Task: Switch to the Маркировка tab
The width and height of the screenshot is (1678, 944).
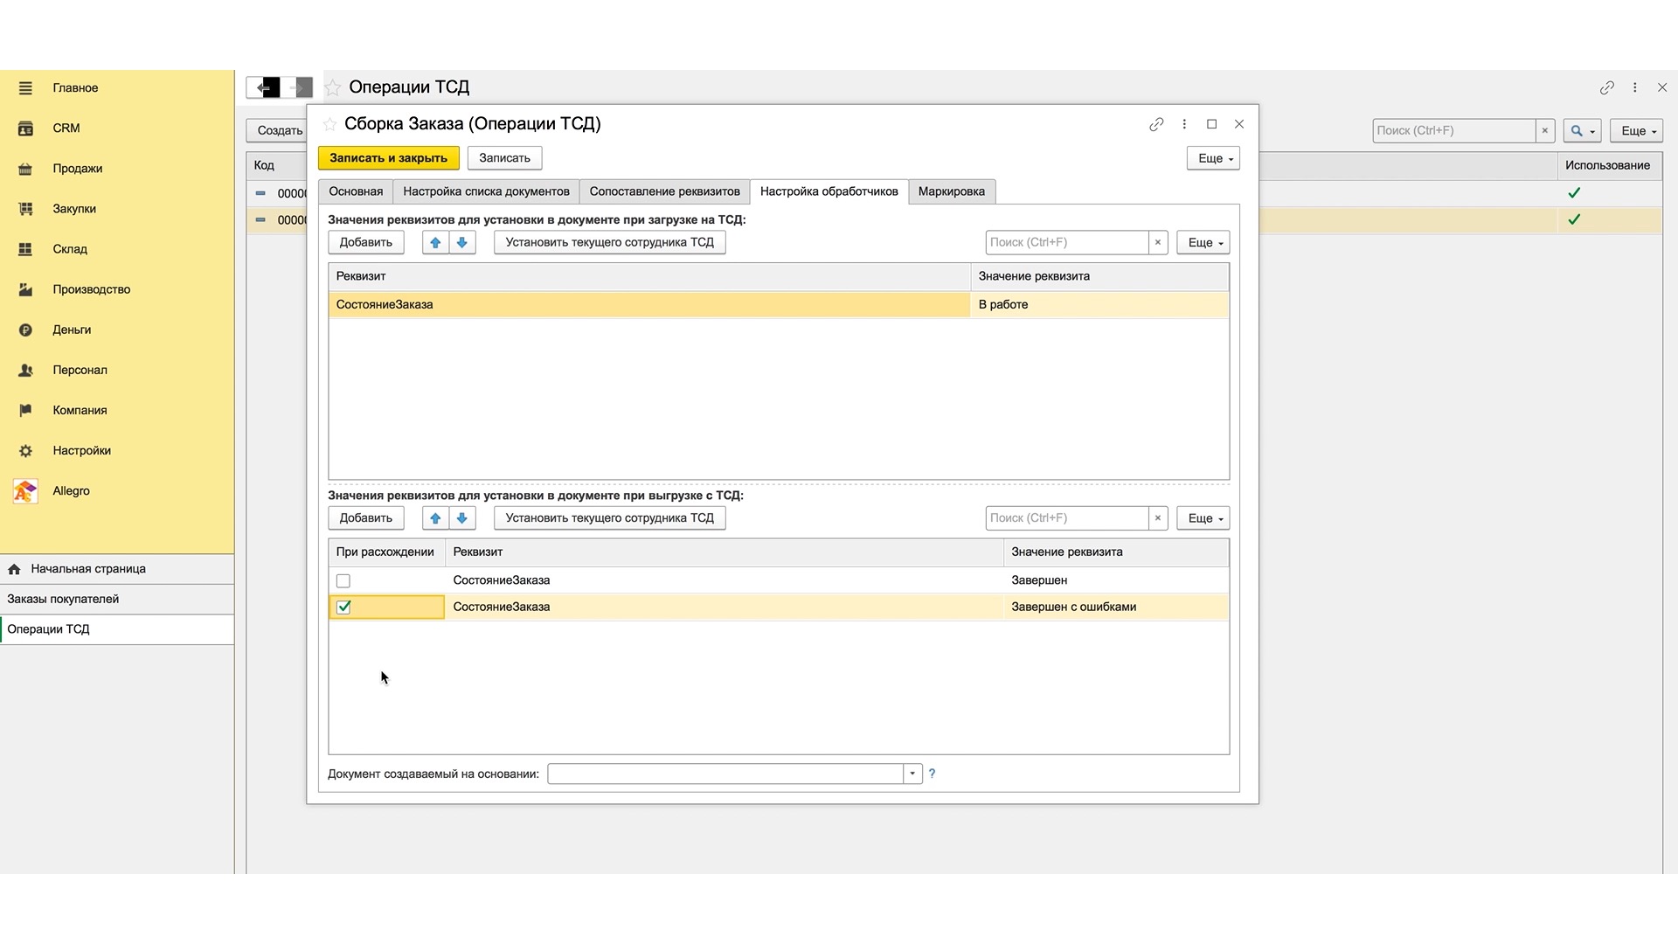Action: (x=951, y=191)
